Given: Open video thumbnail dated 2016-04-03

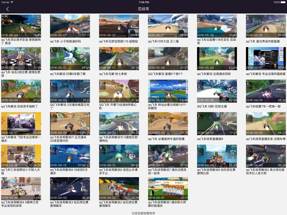Looking at the screenshot, I should [70, 189].
